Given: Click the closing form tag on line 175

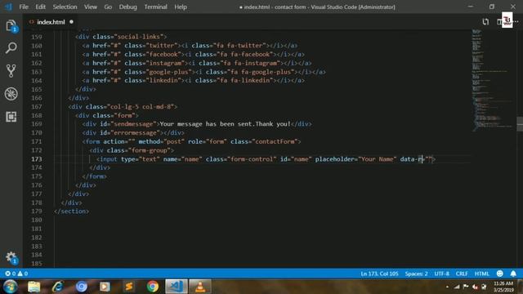Looking at the screenshot, I should pyautogui.click(x=95, y=176).
